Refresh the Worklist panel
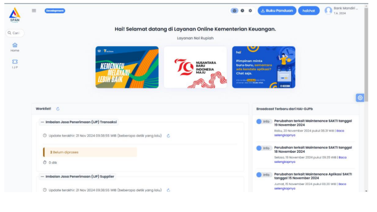 [58, 109]
